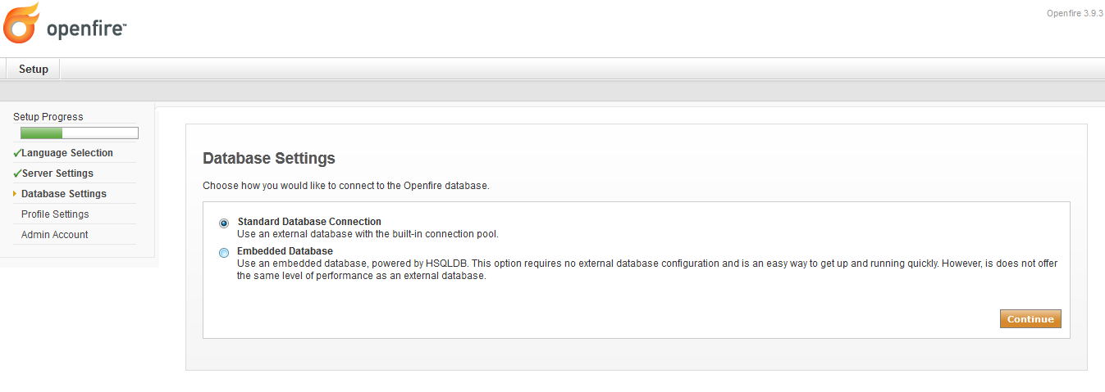Click the Setup Progress bar

(80, 133)
